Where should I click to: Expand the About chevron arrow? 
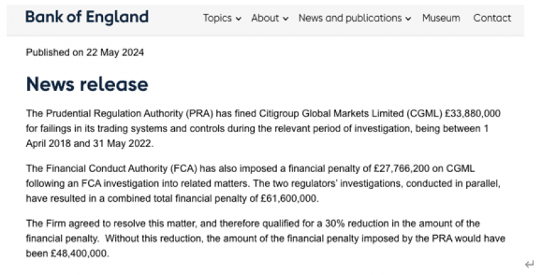tap(285, 19)
